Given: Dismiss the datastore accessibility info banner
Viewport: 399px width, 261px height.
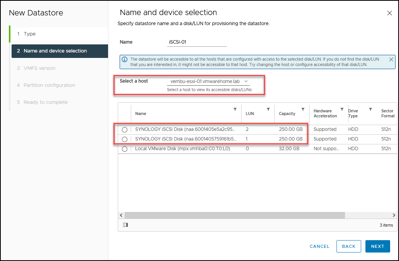Looking at the screenshot, I should [x=391, y=59].
